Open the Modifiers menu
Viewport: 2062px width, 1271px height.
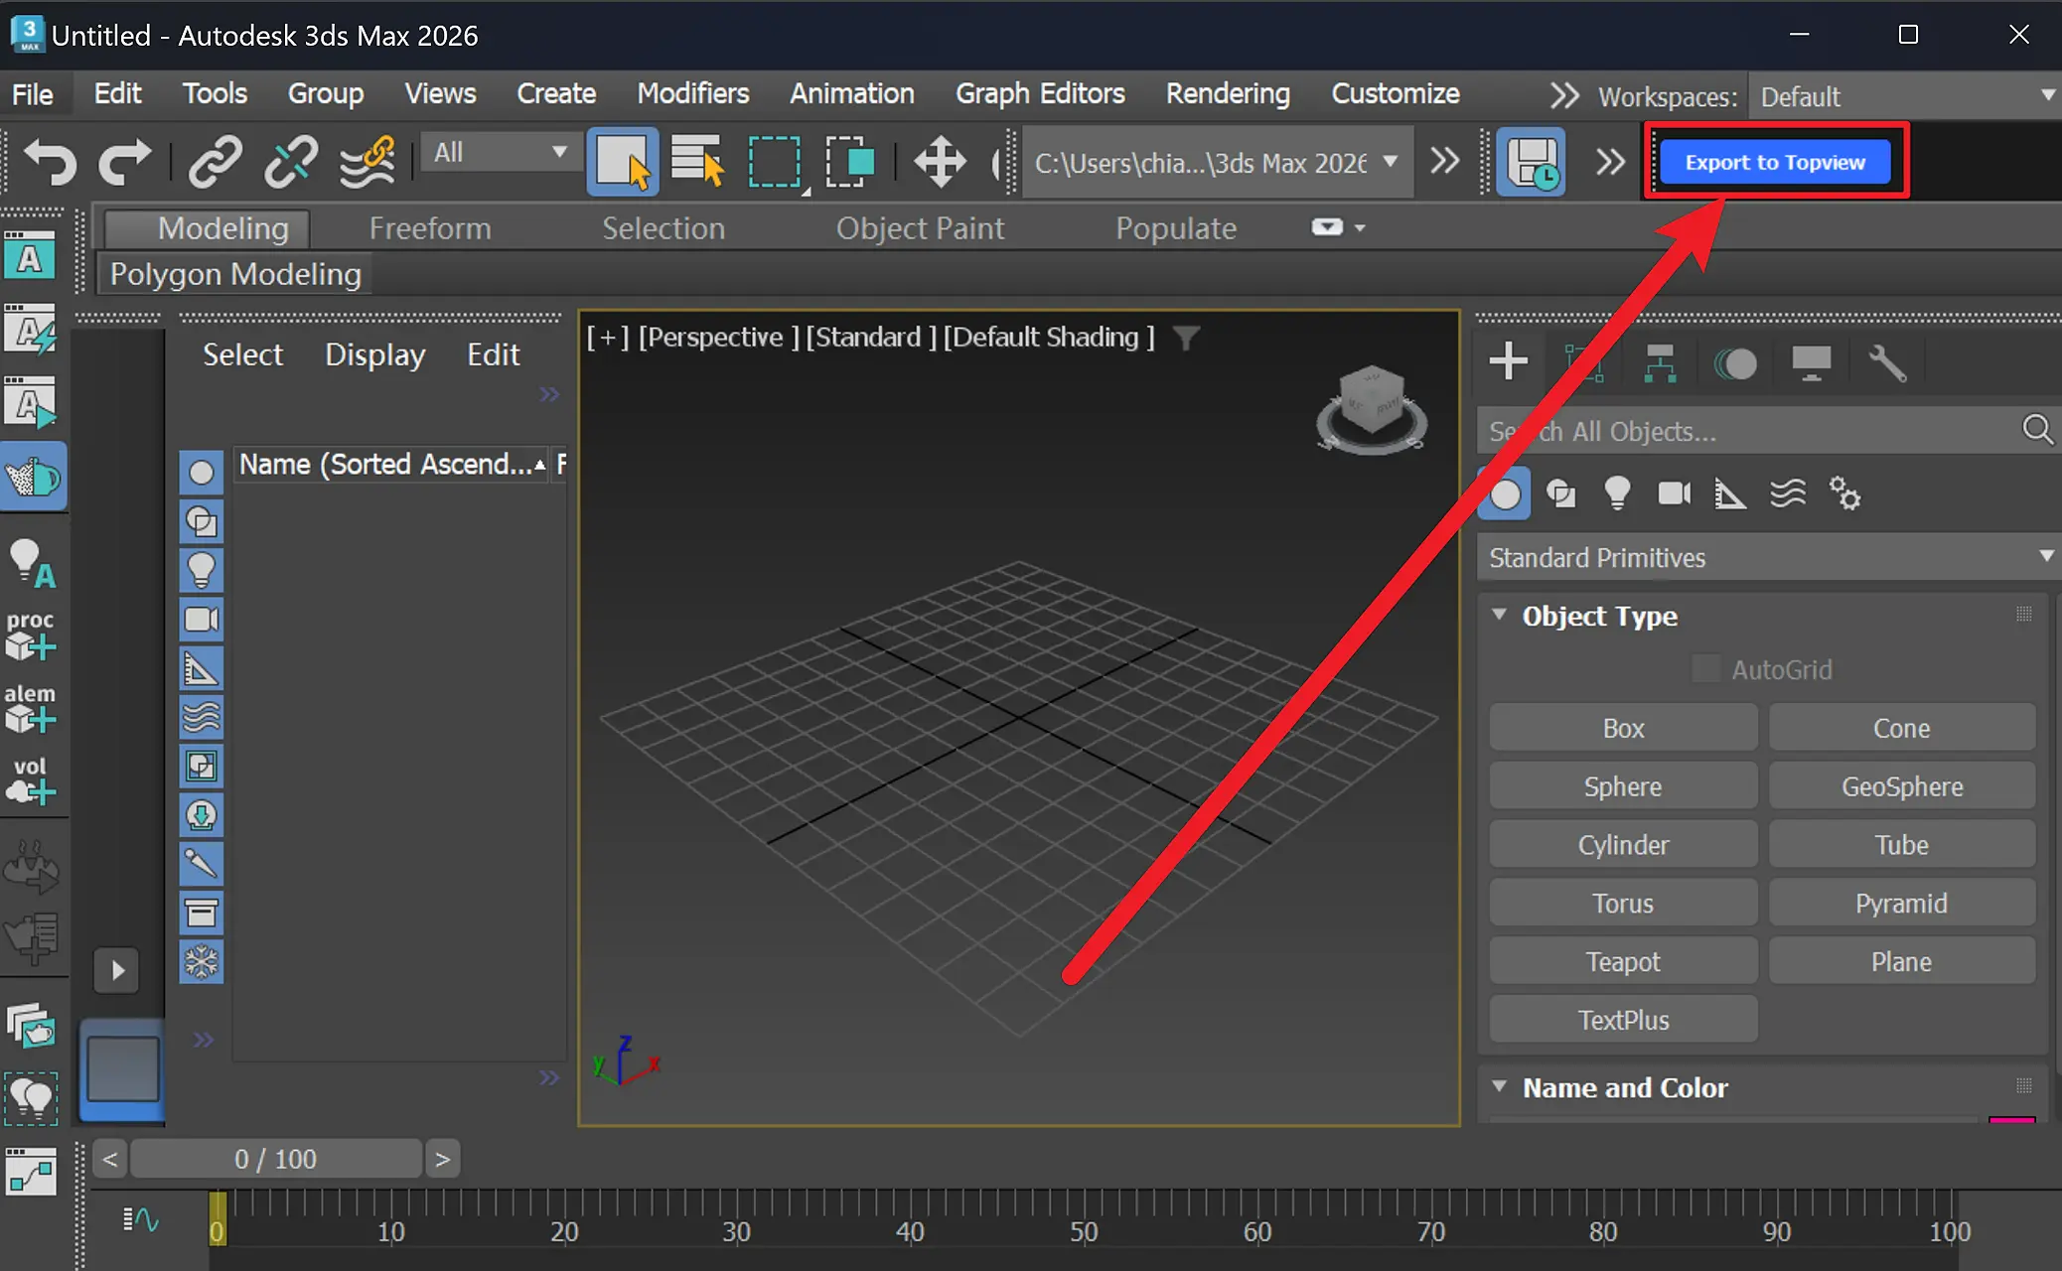click(x=692, y=93)
